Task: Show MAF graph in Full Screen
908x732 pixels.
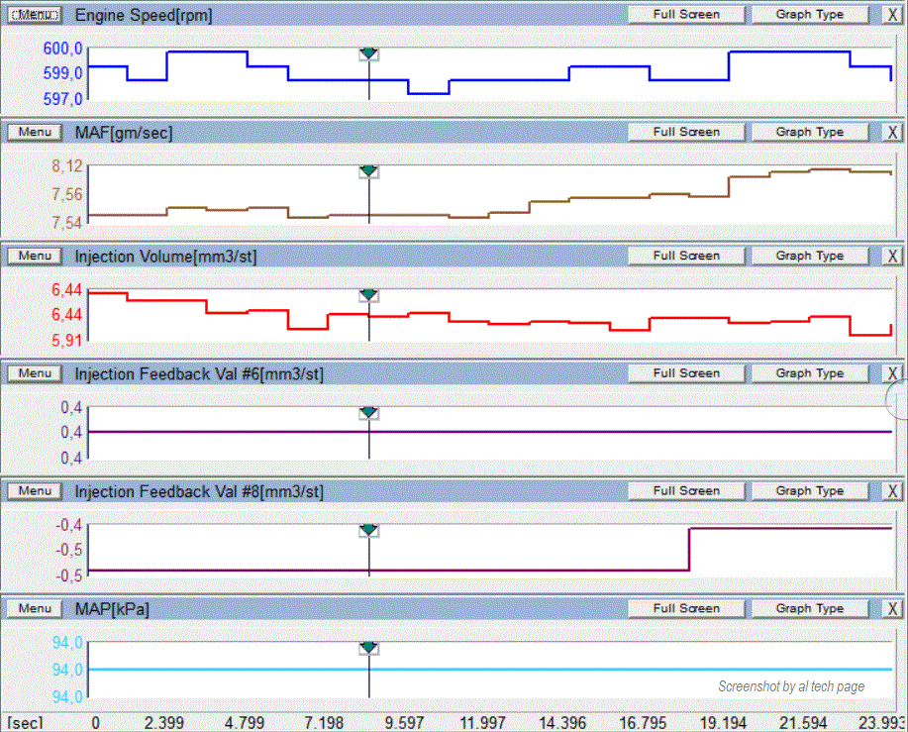Action: [686, 132]
